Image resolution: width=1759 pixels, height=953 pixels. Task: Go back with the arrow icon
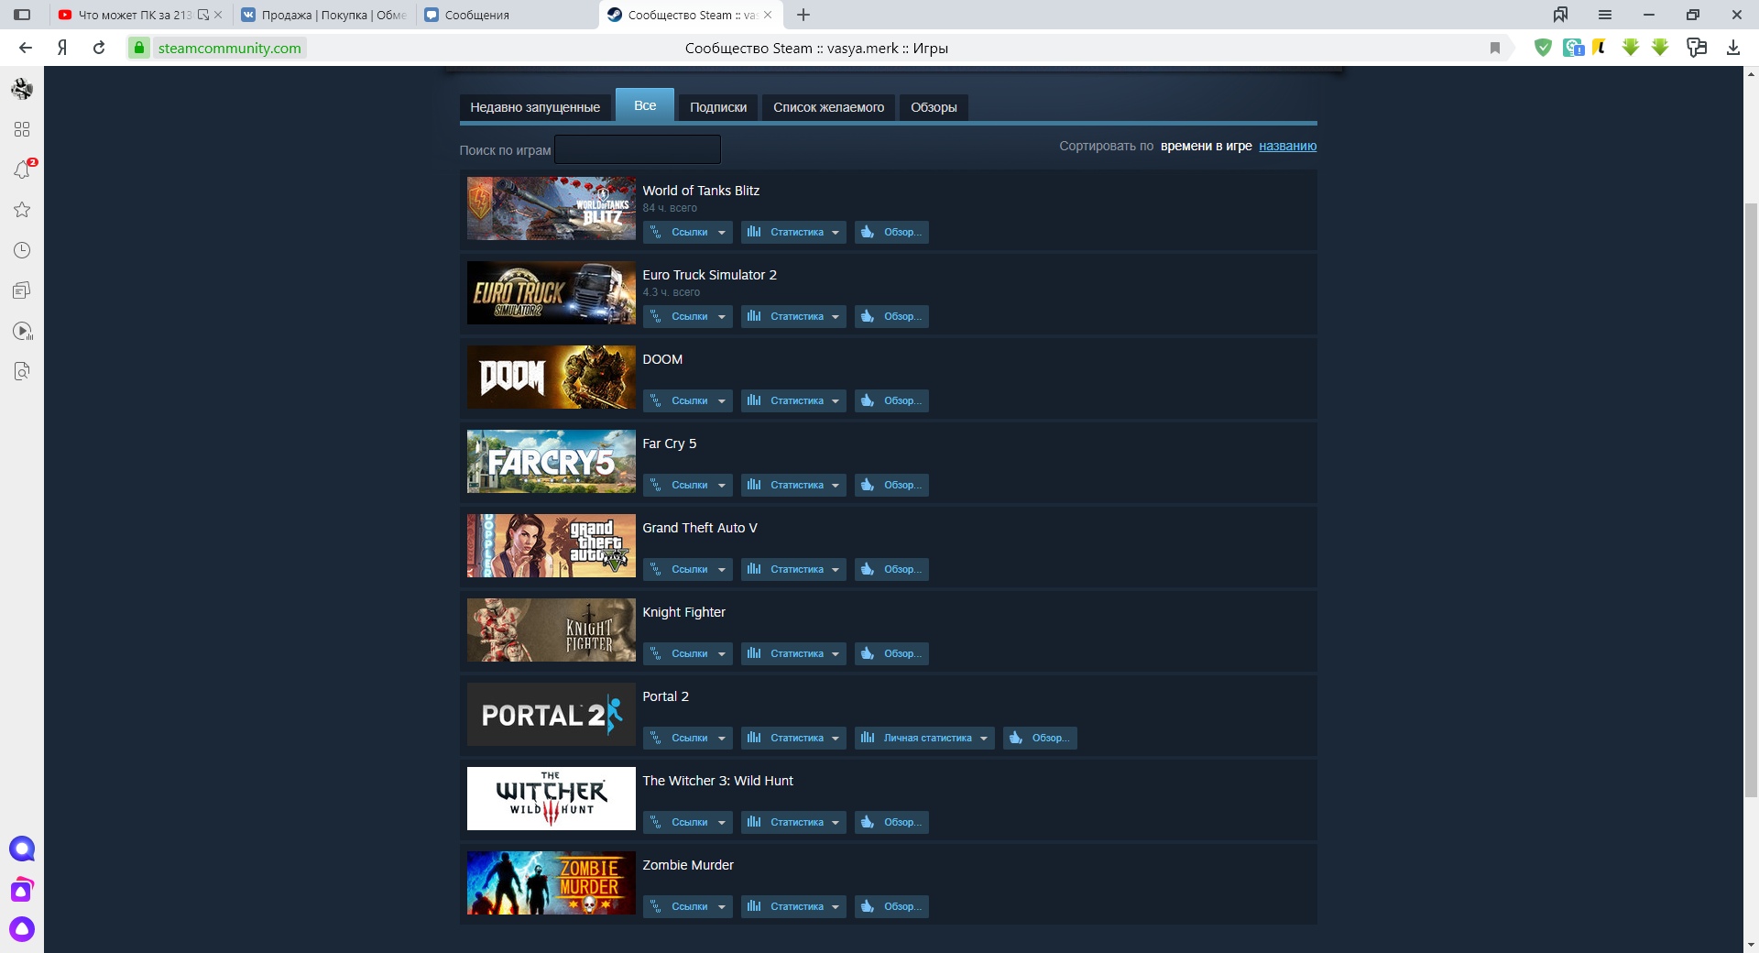26,48
